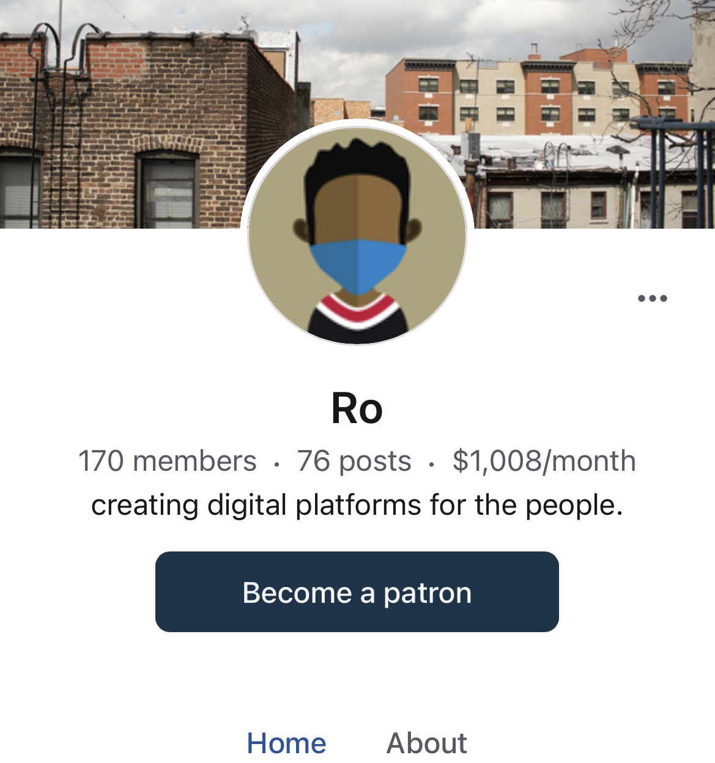715x763 pixels.
Task: Tap the tagline about digital platforms
Action: pos(357,506)
